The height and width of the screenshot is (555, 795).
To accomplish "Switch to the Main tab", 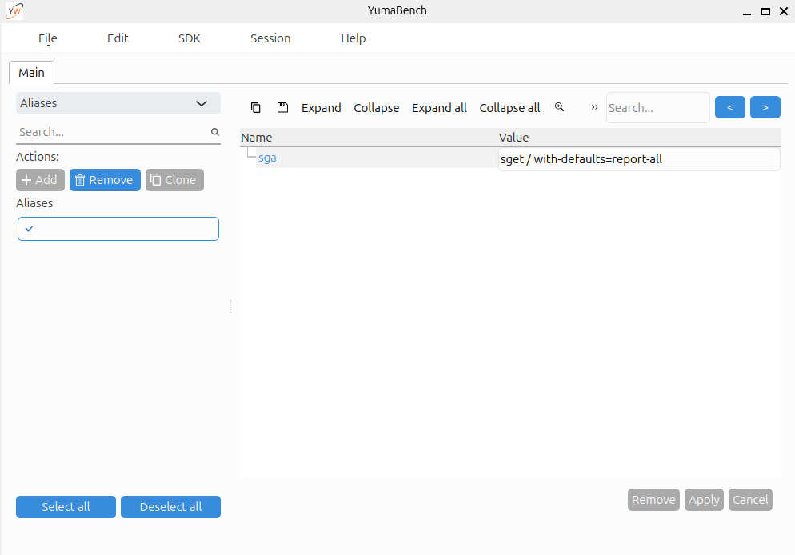I will pyautogui.click(x=31, y=73).
